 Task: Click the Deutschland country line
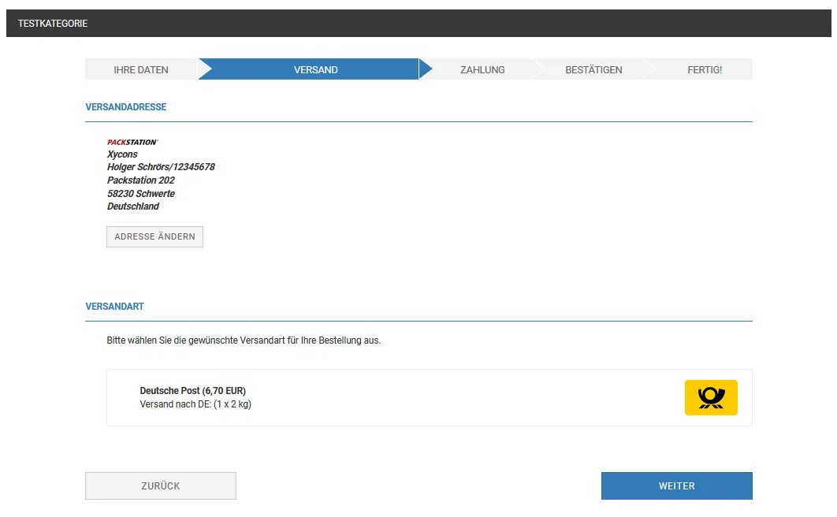(x=133, y=206)
